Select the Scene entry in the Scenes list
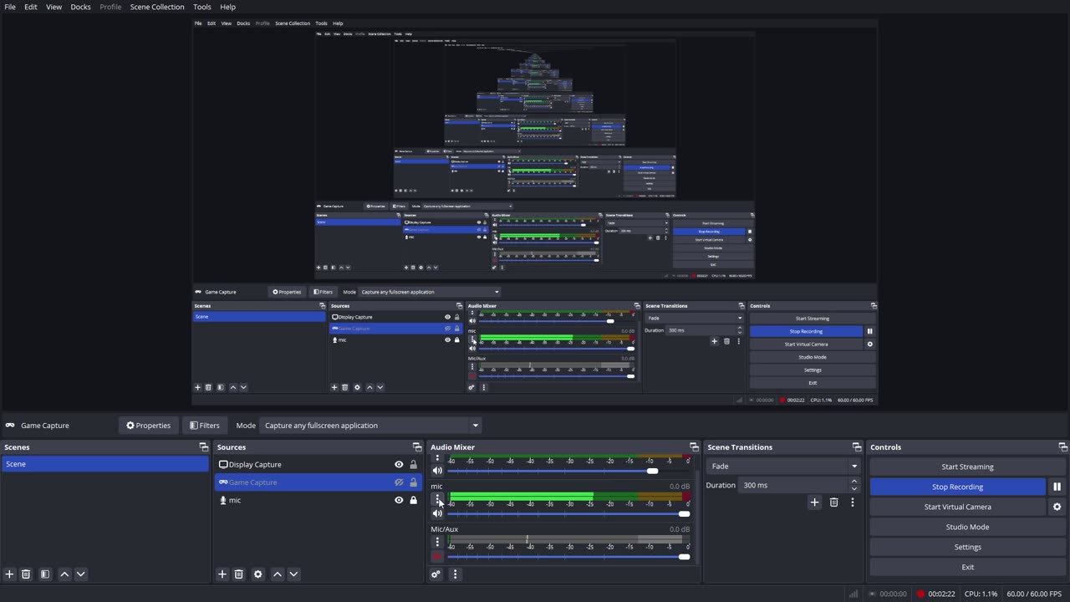 tap(104, 464)
